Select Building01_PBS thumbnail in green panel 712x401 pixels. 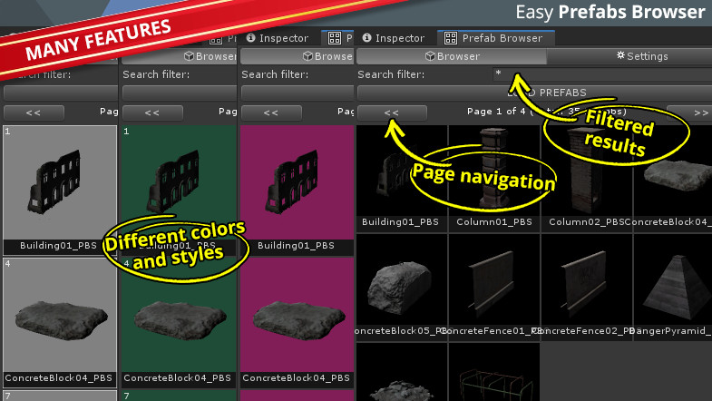179,182
